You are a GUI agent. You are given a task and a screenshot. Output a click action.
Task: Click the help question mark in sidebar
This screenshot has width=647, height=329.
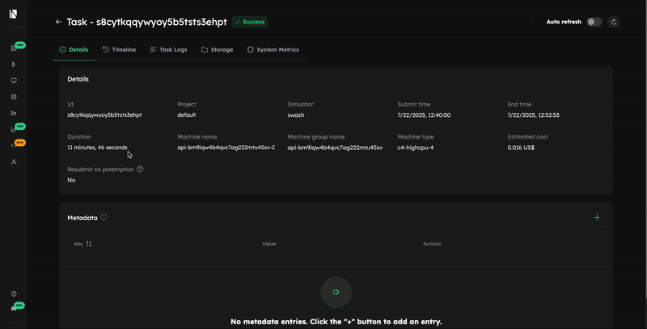click(x=14, y=294)
